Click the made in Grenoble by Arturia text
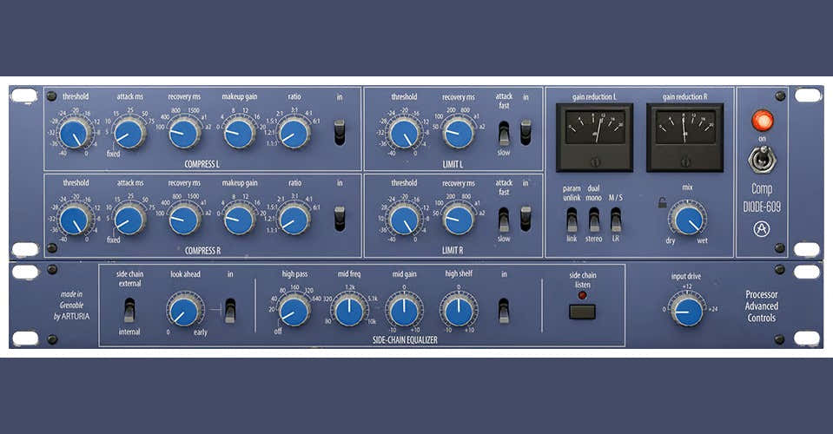This screenshot has width=833, height=434. point(72,305)
